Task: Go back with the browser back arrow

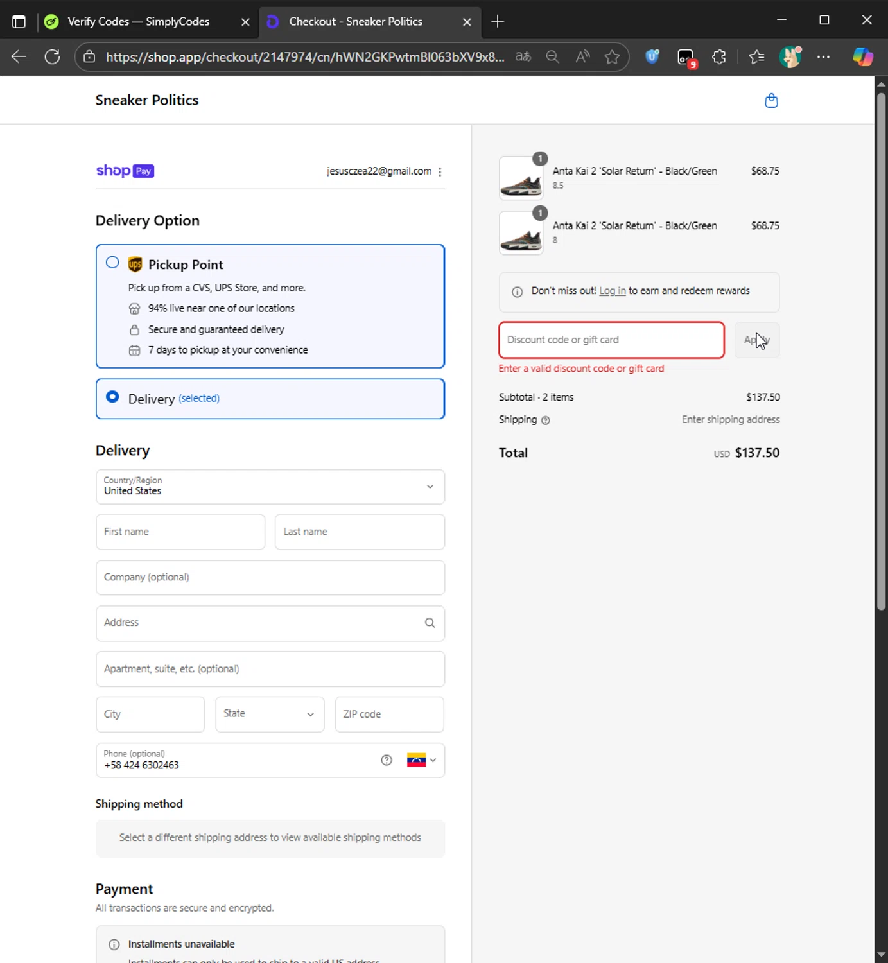Action: point(19,57)
